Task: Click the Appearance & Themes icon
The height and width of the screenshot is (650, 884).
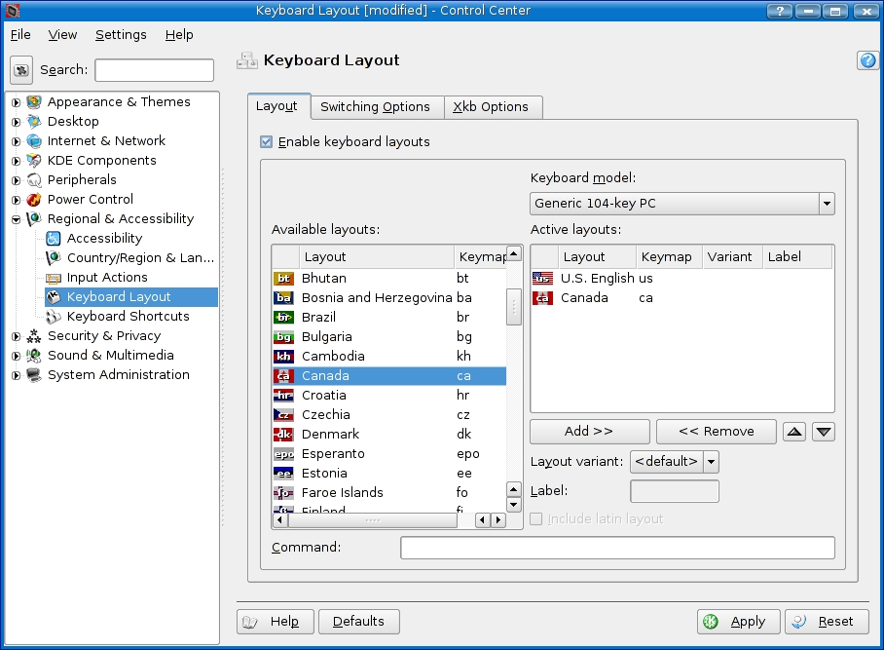Action: pyautogui.click(x=34, y=102)
